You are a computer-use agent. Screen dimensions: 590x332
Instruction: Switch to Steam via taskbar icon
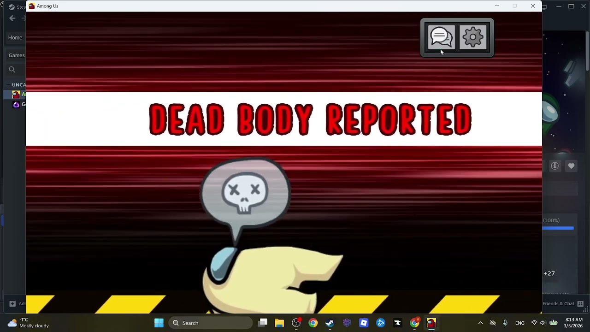[330, 323]
